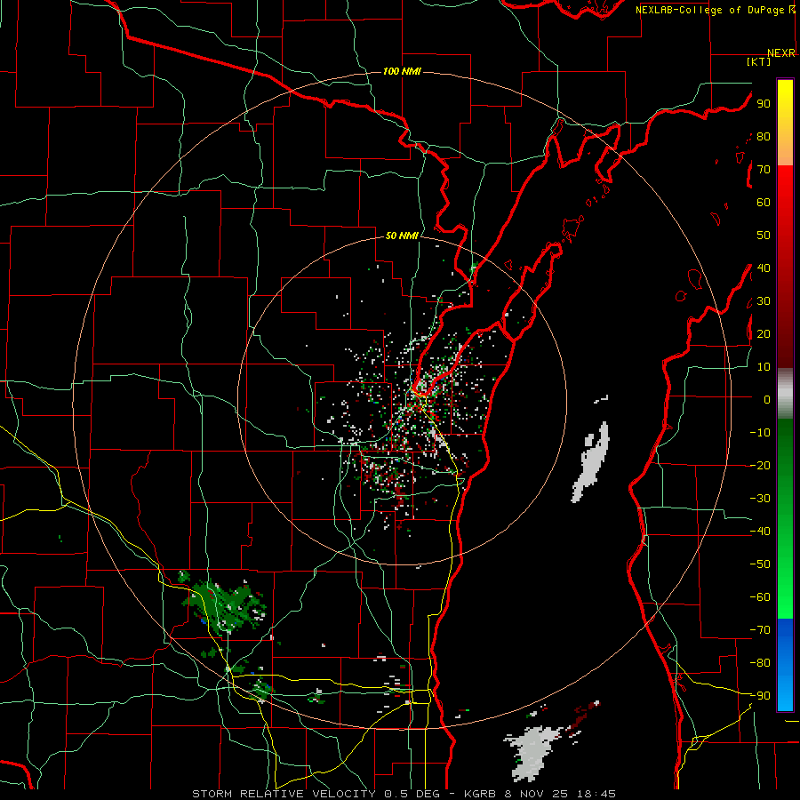Click the NEXR label above the scale
800x800 pixels.
[x=781, y=52]
